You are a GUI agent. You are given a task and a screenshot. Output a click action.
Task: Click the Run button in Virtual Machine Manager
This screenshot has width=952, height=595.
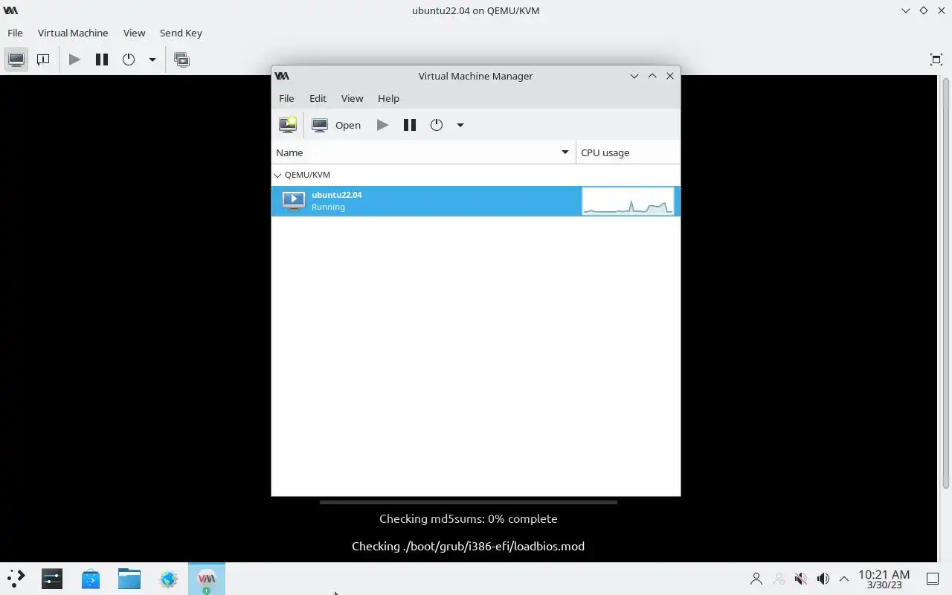[382, 125]
